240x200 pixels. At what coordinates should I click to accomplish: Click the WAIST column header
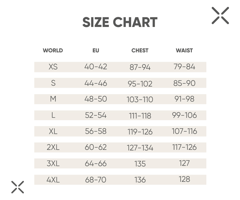(x=184, y=50)
